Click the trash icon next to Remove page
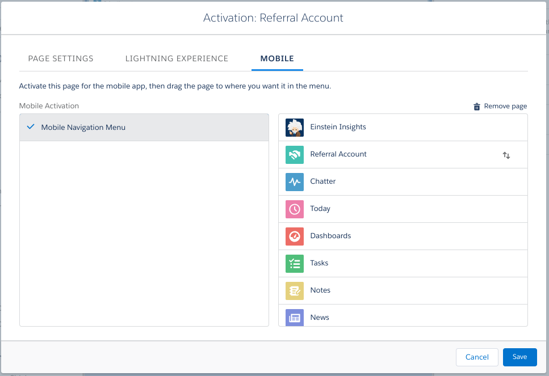 click(476, 105)
